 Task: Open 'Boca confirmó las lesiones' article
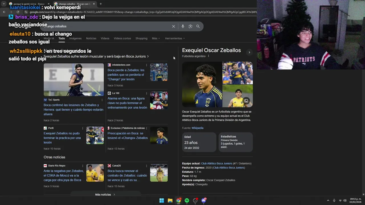(74, 110)
